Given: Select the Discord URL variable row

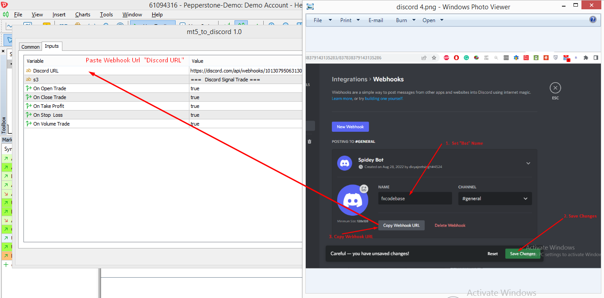Looking at the screenshot, I should tap(106, 71).
